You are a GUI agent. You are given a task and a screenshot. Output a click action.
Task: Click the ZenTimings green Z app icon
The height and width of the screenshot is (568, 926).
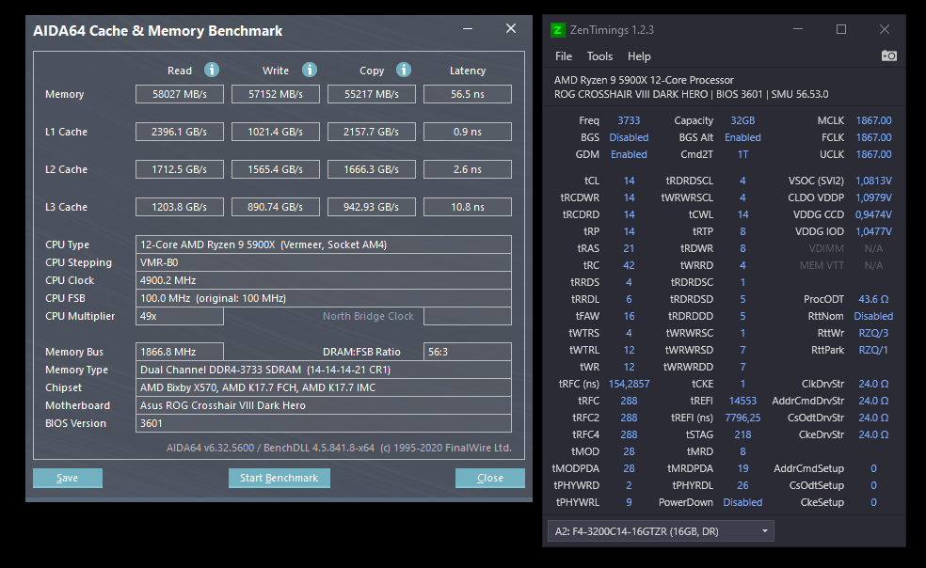(557, 29)
